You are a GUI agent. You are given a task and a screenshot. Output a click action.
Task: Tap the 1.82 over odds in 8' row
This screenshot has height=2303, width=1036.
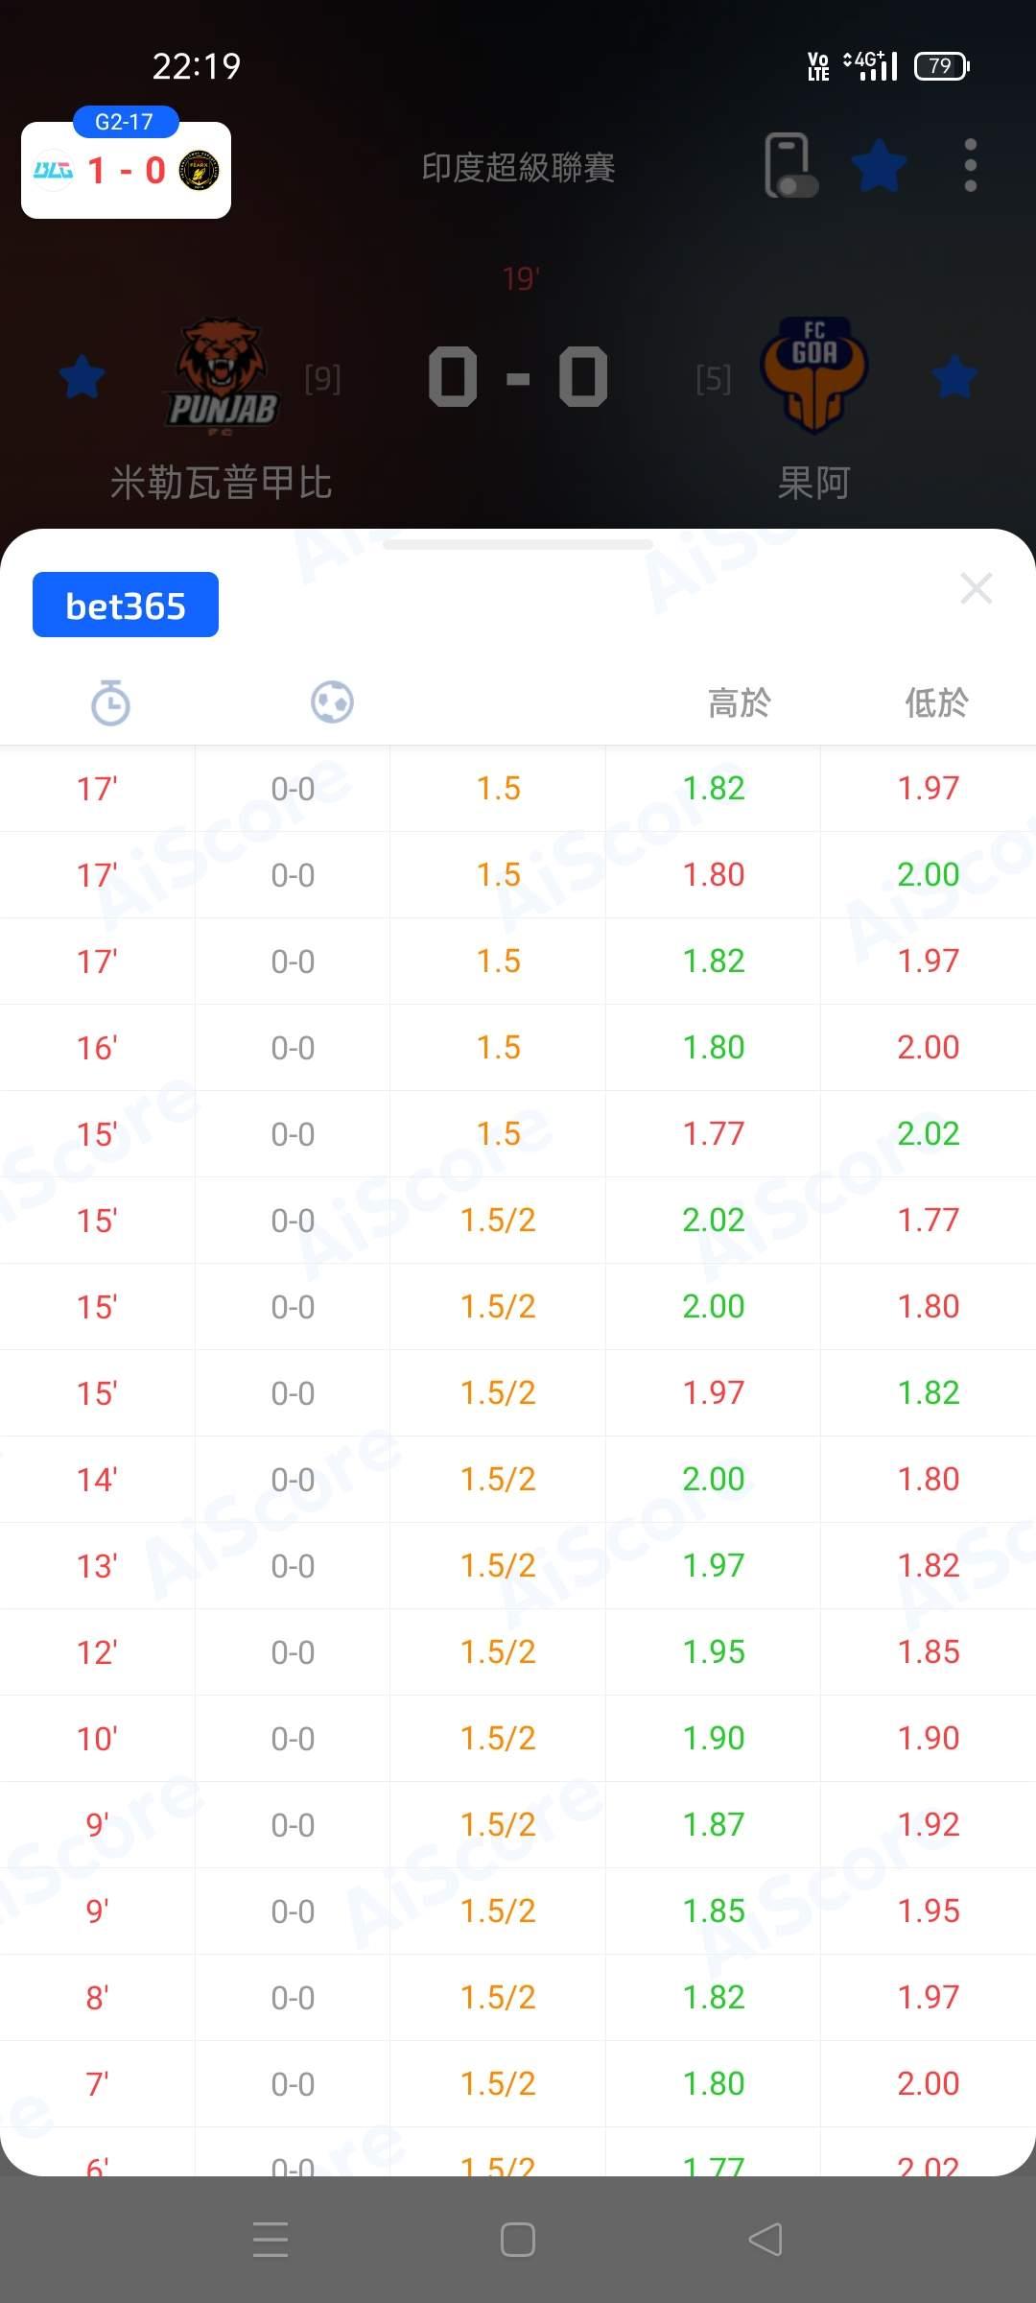[713, 1997]
